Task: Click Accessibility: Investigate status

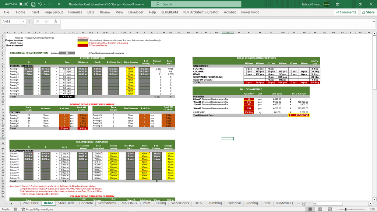Action: (x=37, y=209)
